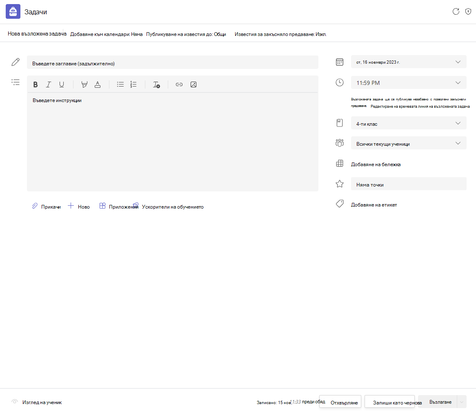Click the tag icon beside Добавяне на етикет
Viewport: 476px width, 411px height.
click(339, 204)
